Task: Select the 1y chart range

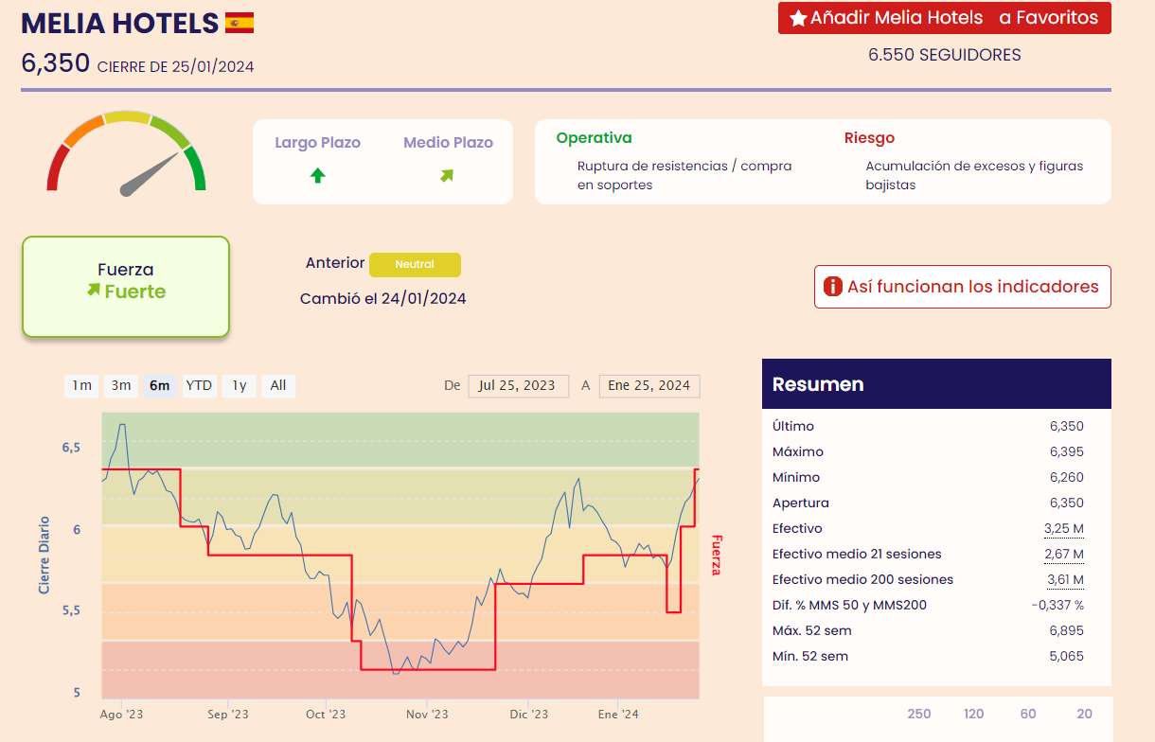Action: click(x=240, y=385)
